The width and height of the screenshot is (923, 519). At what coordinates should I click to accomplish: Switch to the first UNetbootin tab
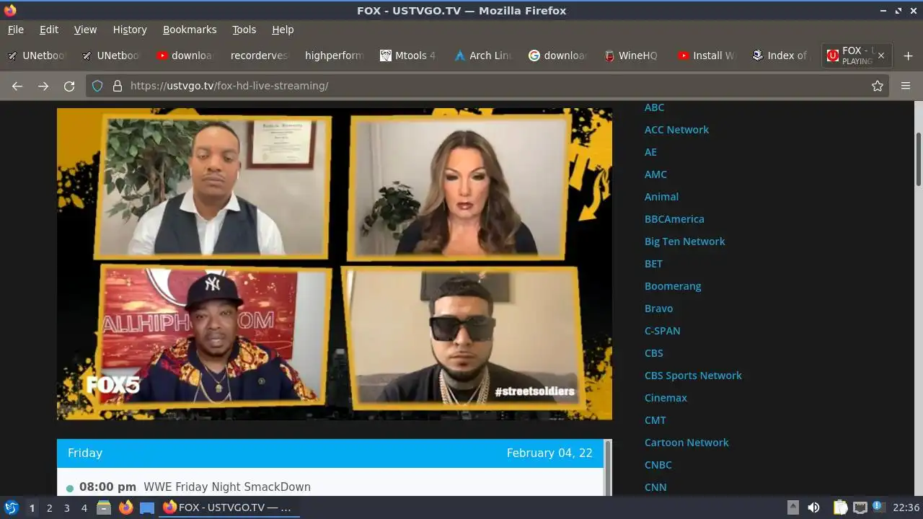tap(37, 56)
